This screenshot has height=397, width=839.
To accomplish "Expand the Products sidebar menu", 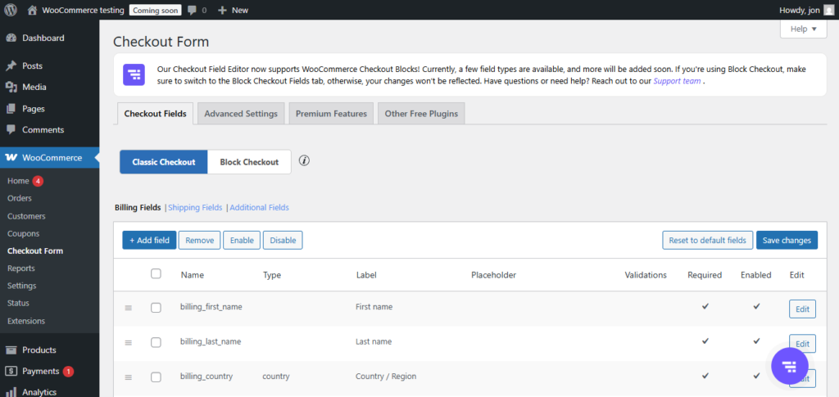I will pyautogui.click(x=39, y=350).
